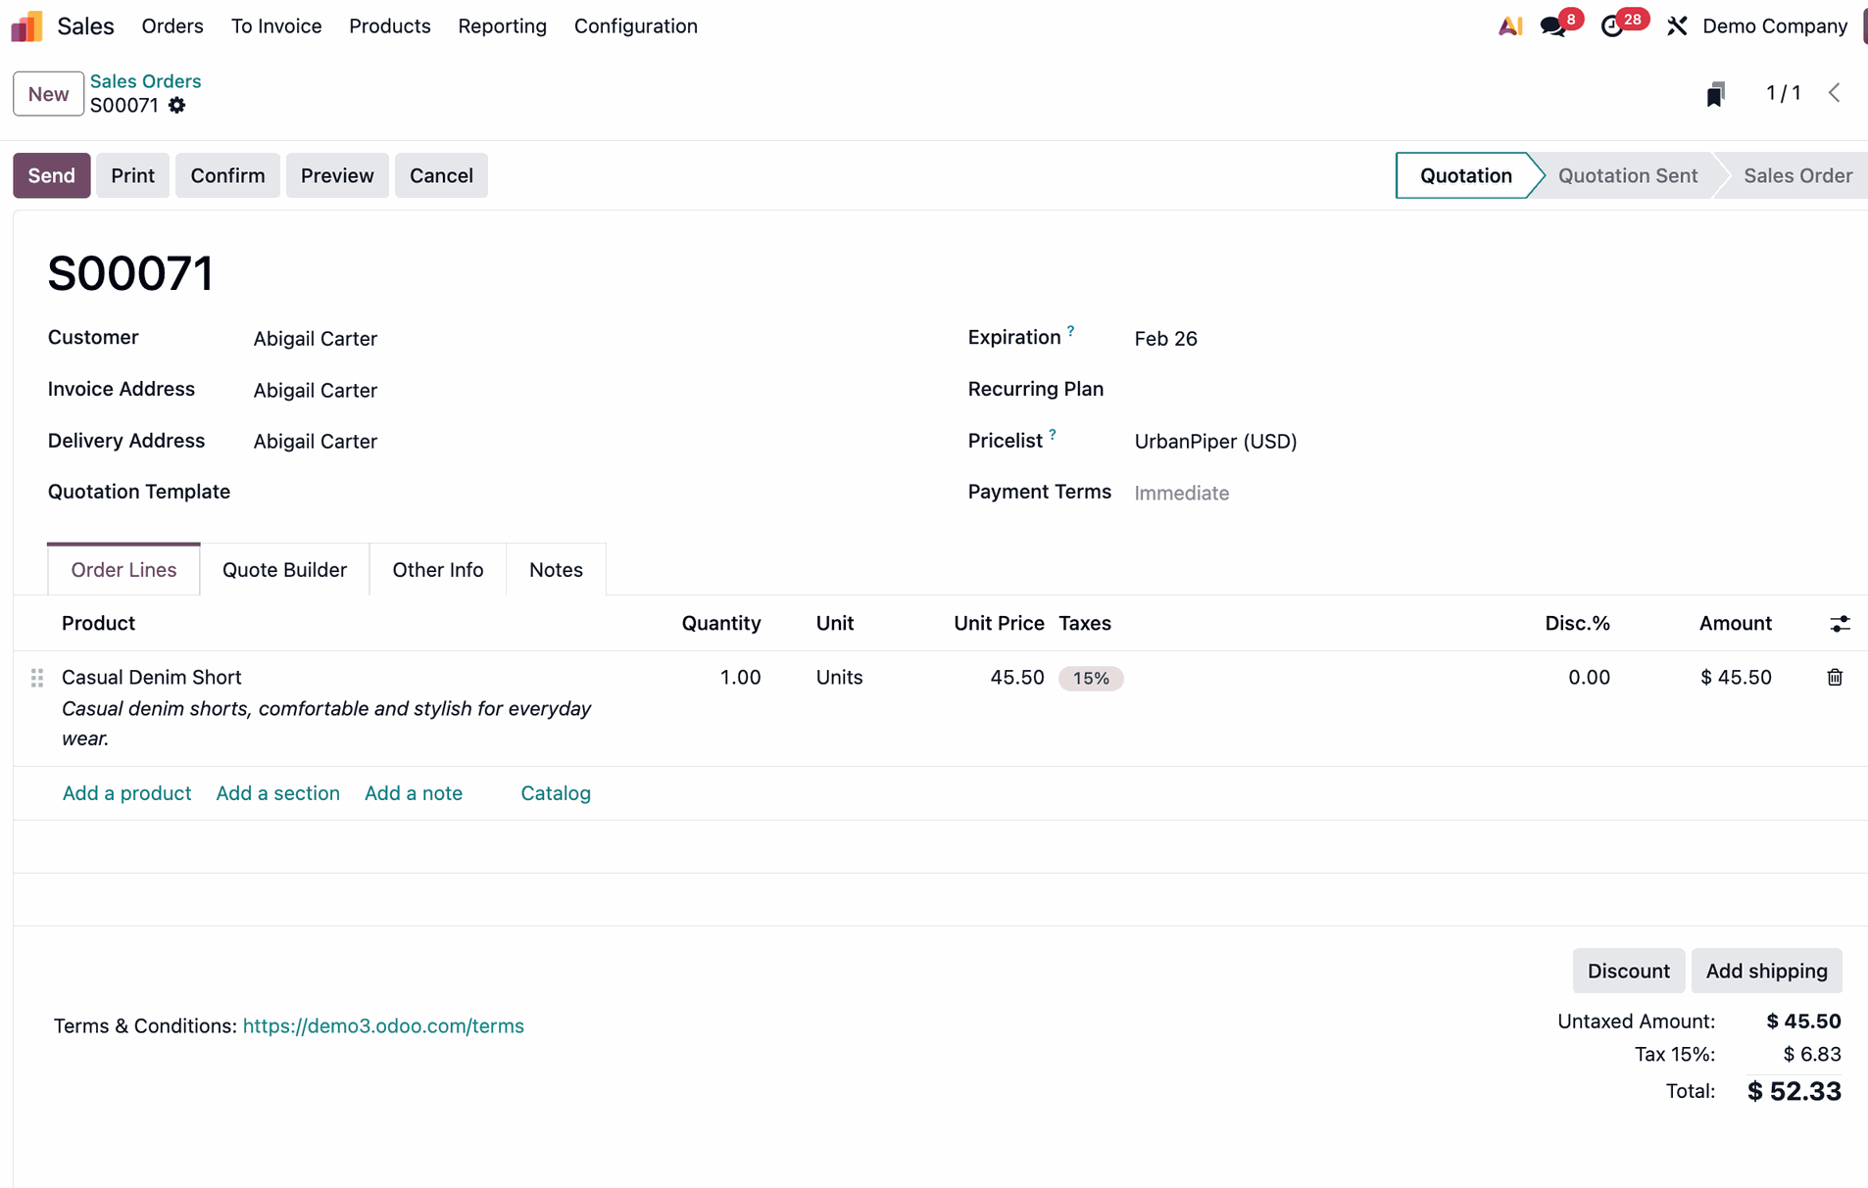Viewport: 1868px width, 1188px height.
Task: Select the Quotation Sent status stage
Action: click(x=1627, y=175)
